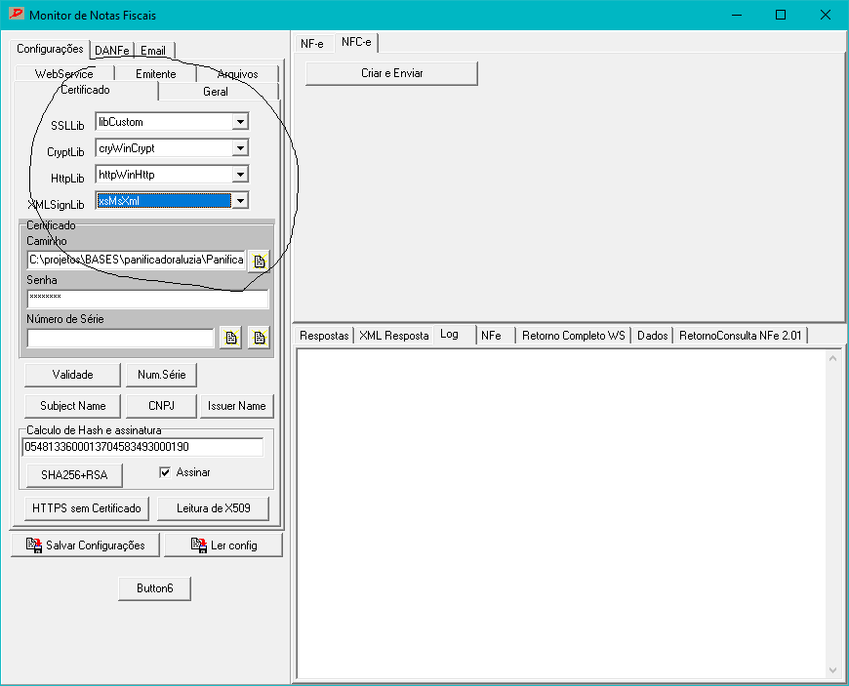
Task: Click the Senha password field
Action: pos(147,299)
